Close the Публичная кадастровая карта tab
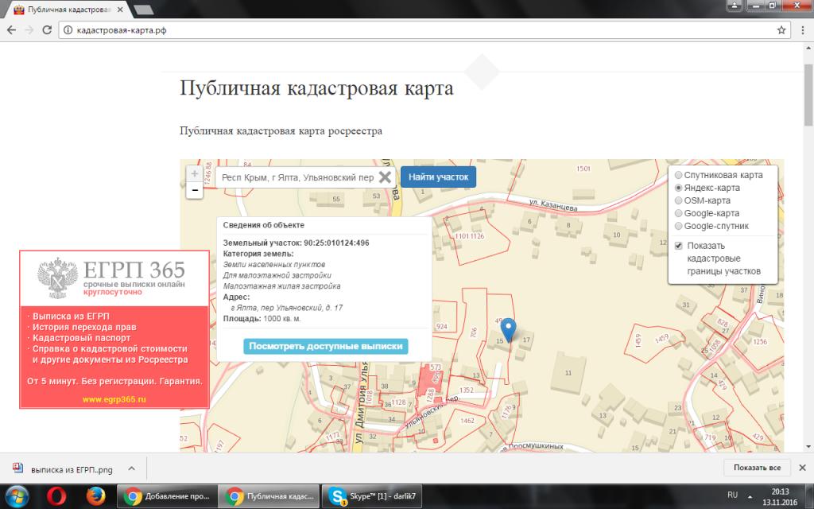This screenshot has height=509, width=814. [121, 10]
